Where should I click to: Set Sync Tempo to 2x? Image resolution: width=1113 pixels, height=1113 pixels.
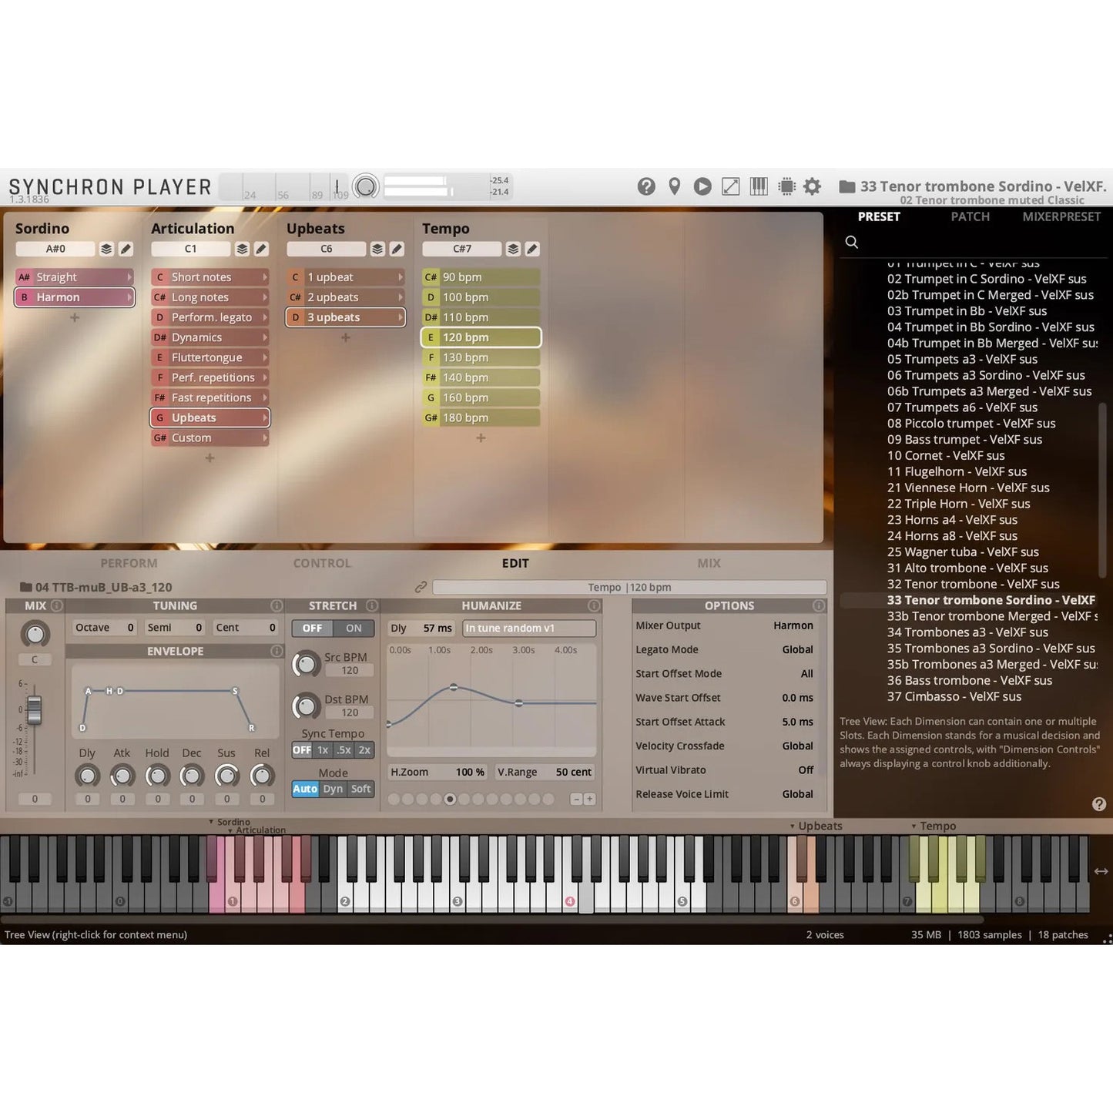[x=364, y=750]
